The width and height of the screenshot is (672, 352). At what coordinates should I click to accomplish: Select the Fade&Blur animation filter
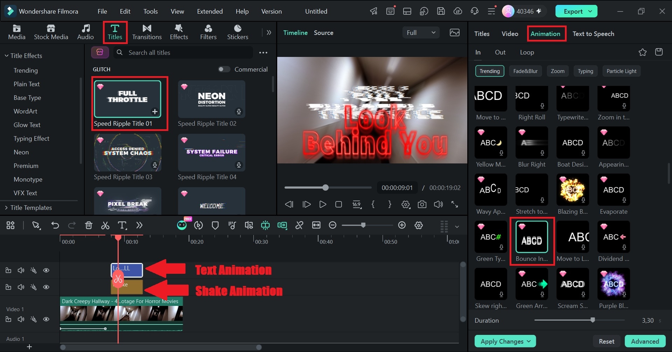[525, 71]
